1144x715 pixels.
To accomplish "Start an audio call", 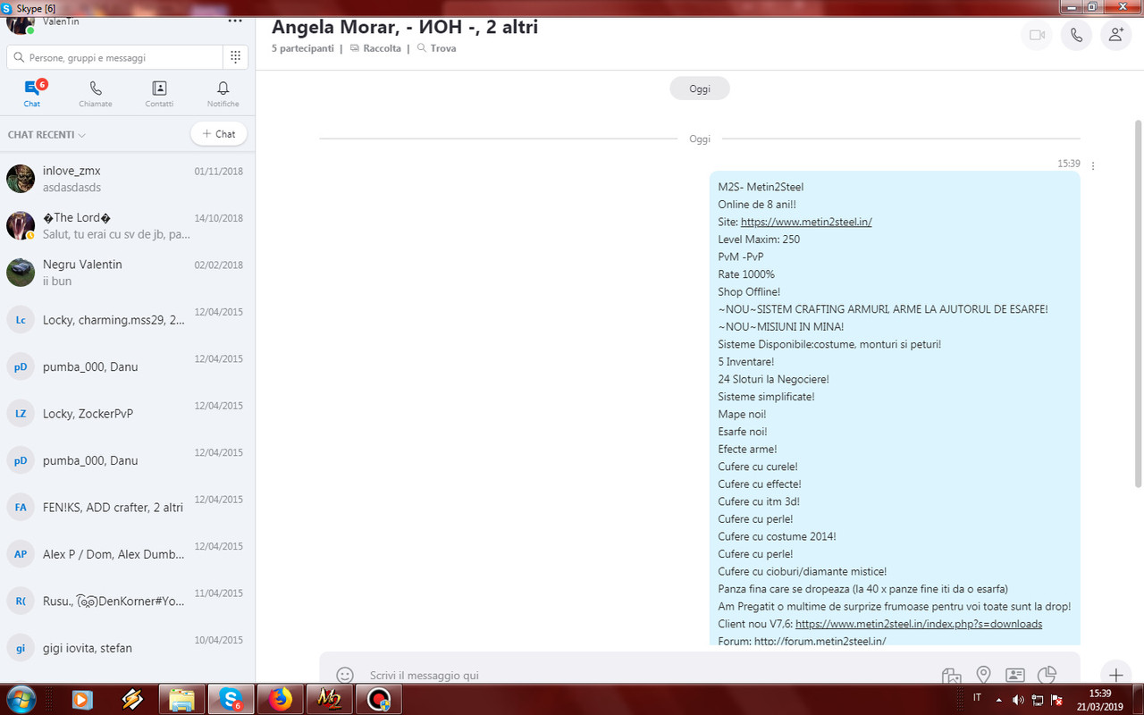I will coord(1076,35).
